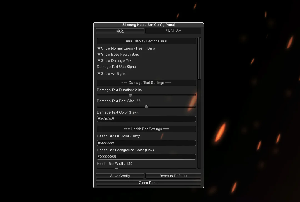The height and width of the screenshot is (202, 300).
Task: Click the Damage Text Settings section header
Action: (146, 83)
